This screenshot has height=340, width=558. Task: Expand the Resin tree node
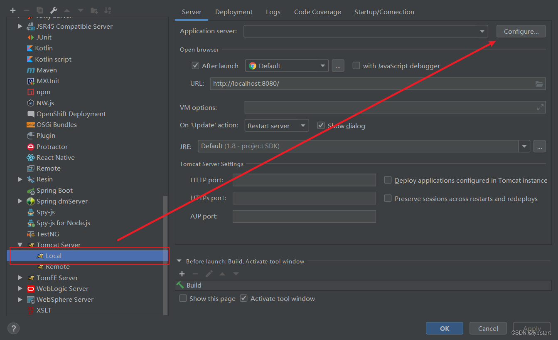[x=20, y=179]
